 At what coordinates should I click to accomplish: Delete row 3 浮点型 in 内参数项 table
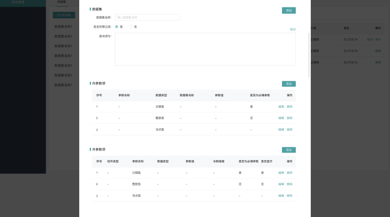pyautogui.click(x=289, y=130)
